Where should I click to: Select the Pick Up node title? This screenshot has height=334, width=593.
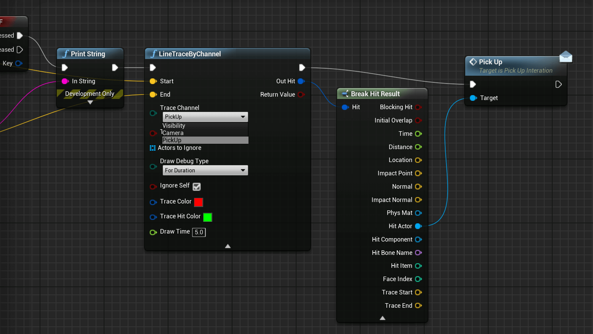click(490, 62)
